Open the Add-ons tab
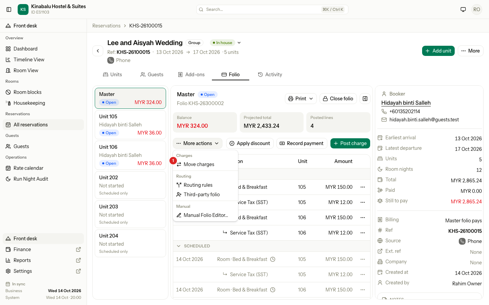This screenshot has width=489, height=305. [191, 75]
